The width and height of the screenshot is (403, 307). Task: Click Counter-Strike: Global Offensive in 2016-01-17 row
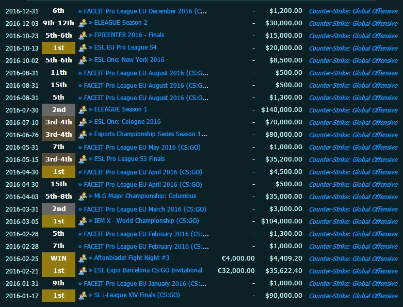coord(353,296)
